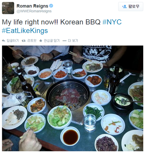Image resolution: width=145 pixels, height=154 pixels.
Task: Select the 답글하기 reply label
Action: [x=13, y=41]
